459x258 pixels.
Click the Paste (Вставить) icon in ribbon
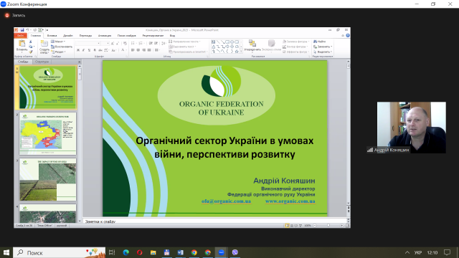click(x=22, y=44)
